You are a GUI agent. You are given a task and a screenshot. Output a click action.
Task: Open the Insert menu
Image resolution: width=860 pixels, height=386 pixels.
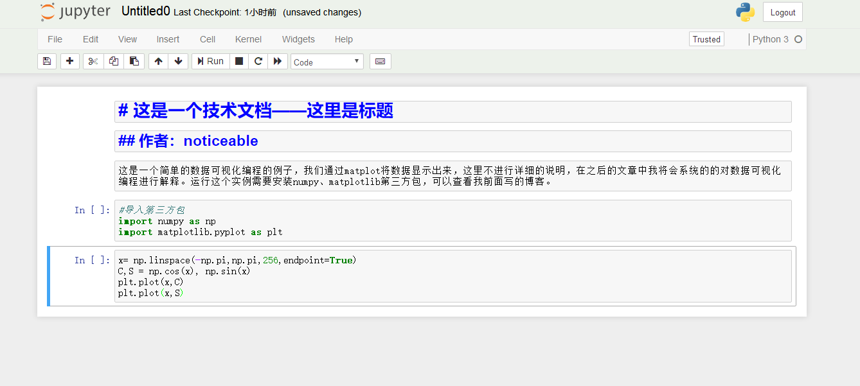tap(168, 39)
